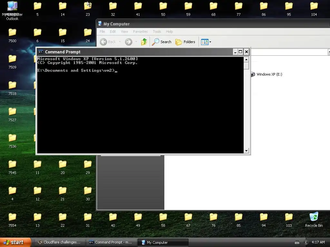The height and width of the screenshot is (247, 330).
Task: Select desktop folder 29
Action: (x=88, y=167)
